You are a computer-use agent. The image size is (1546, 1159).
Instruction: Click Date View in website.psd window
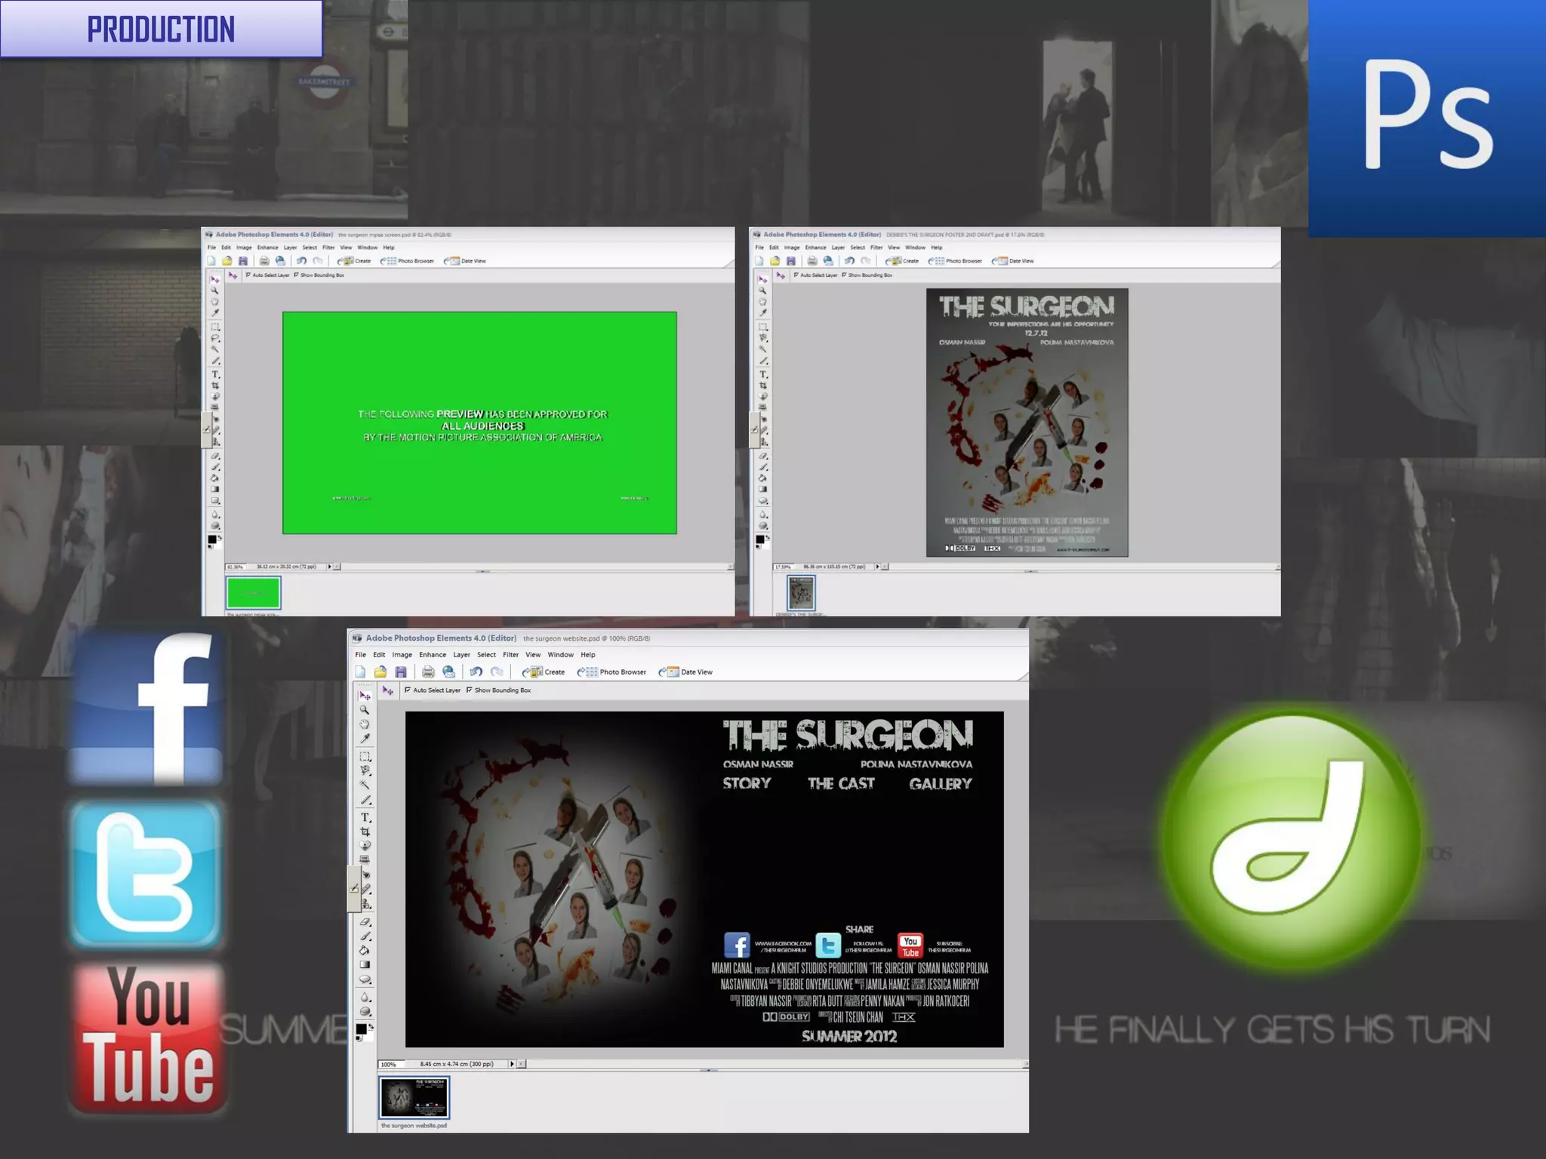point(686,672)
